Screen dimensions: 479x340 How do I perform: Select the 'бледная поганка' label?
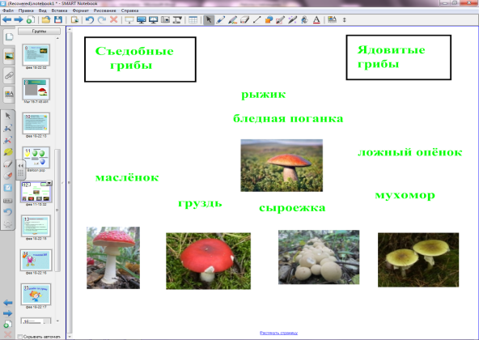point(288,119)
